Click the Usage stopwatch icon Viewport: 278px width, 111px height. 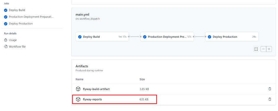[6, 40]
